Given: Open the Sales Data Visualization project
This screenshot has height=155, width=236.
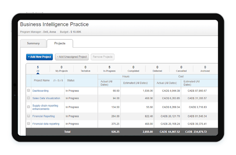Looking at the screenshot, I should point(46,98).
